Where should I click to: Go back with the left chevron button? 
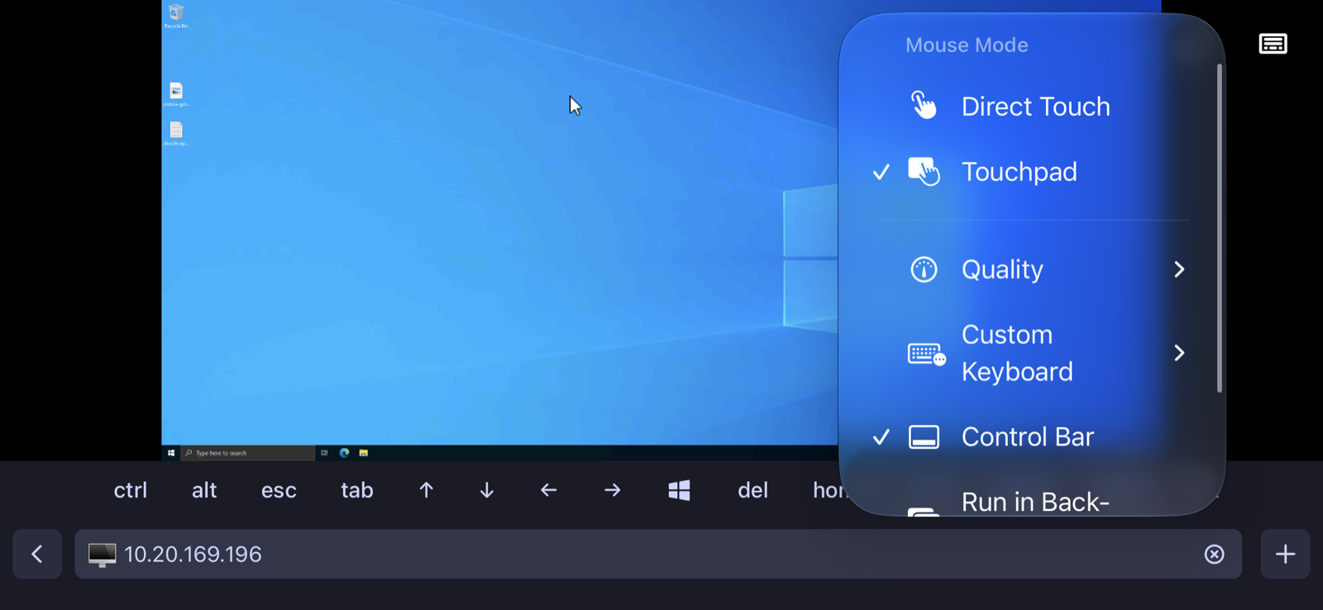click(x=37, y=554)
